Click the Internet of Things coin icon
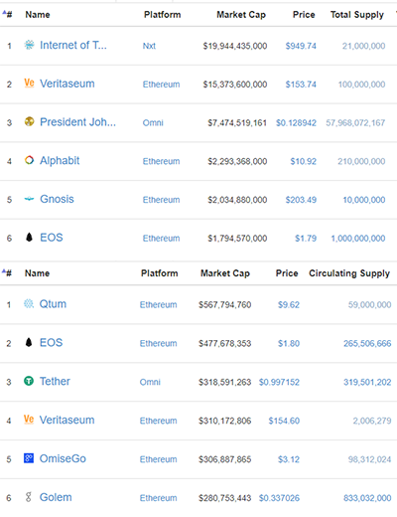 click(29, 45)
